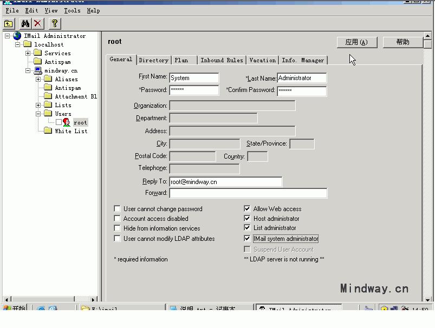This screenshot has width=435, height=328.
Task: Click the Forward input field
Action: [248, 193]
